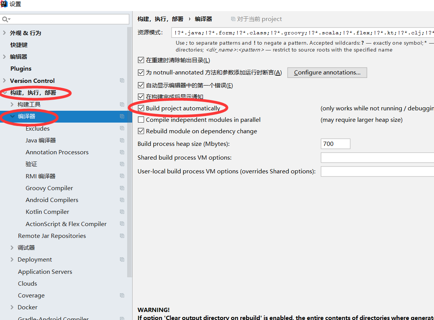Image resolution: width=434 pixels, height=320 pixels.
Task: Toggle 自动显示编辑器中的第一个错误 checkbox
Action: coord(141,85)
